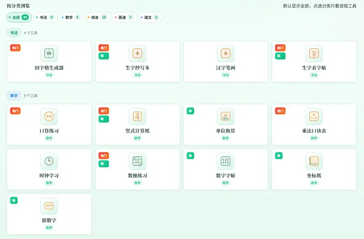Click the 单位换算 ruler icon
The height and width of the screenshot is (239, 364).
(x=226, y=116)
